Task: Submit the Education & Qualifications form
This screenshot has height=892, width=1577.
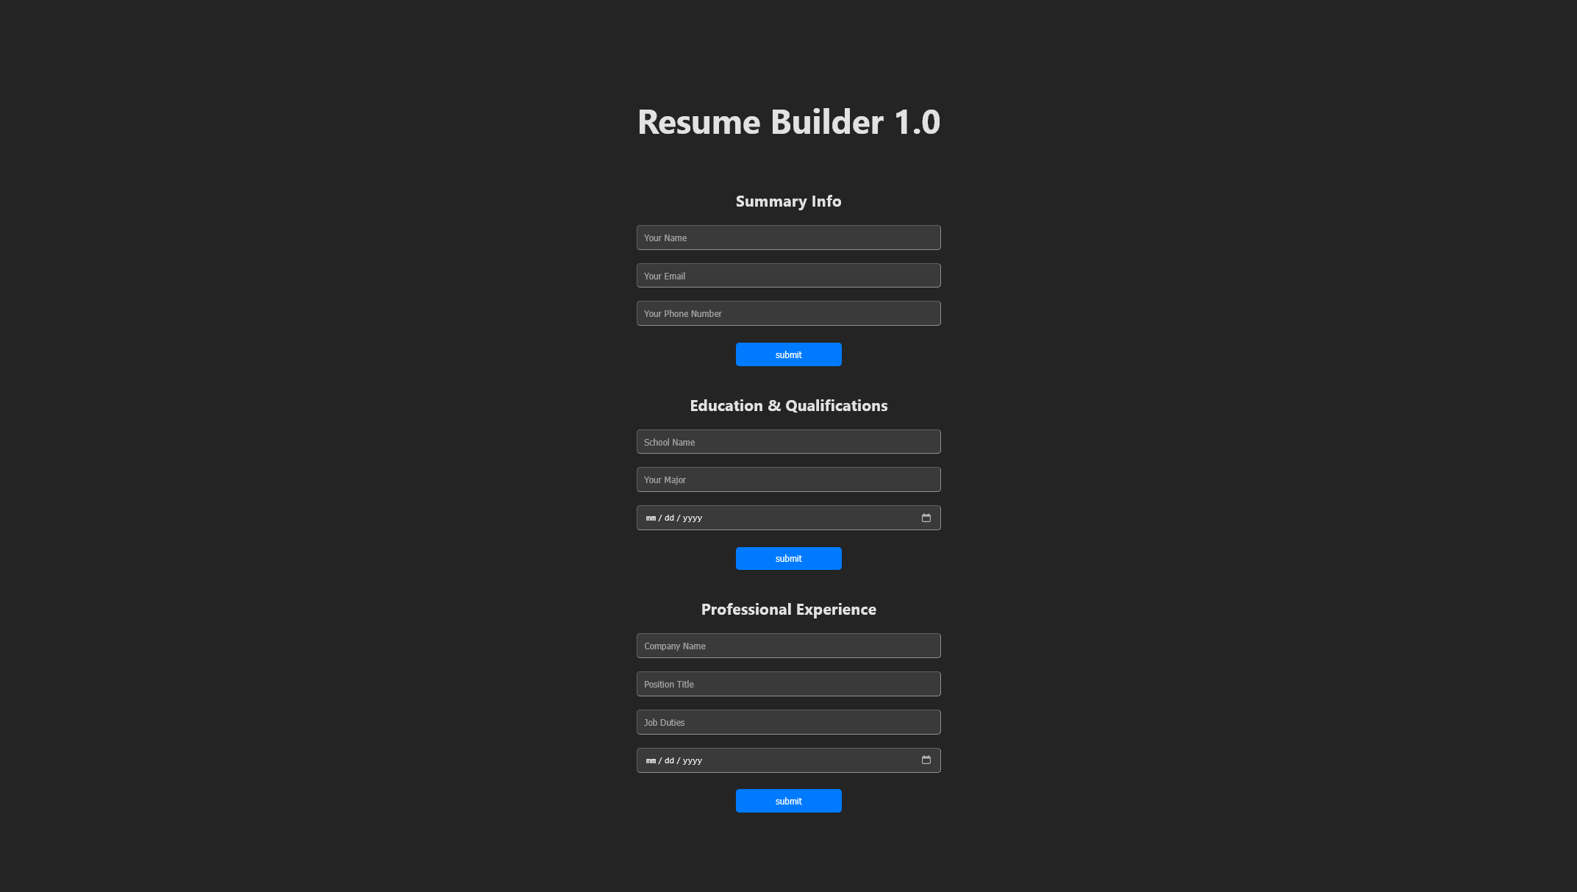Action: pyautogui.click(x=788, y=558)
